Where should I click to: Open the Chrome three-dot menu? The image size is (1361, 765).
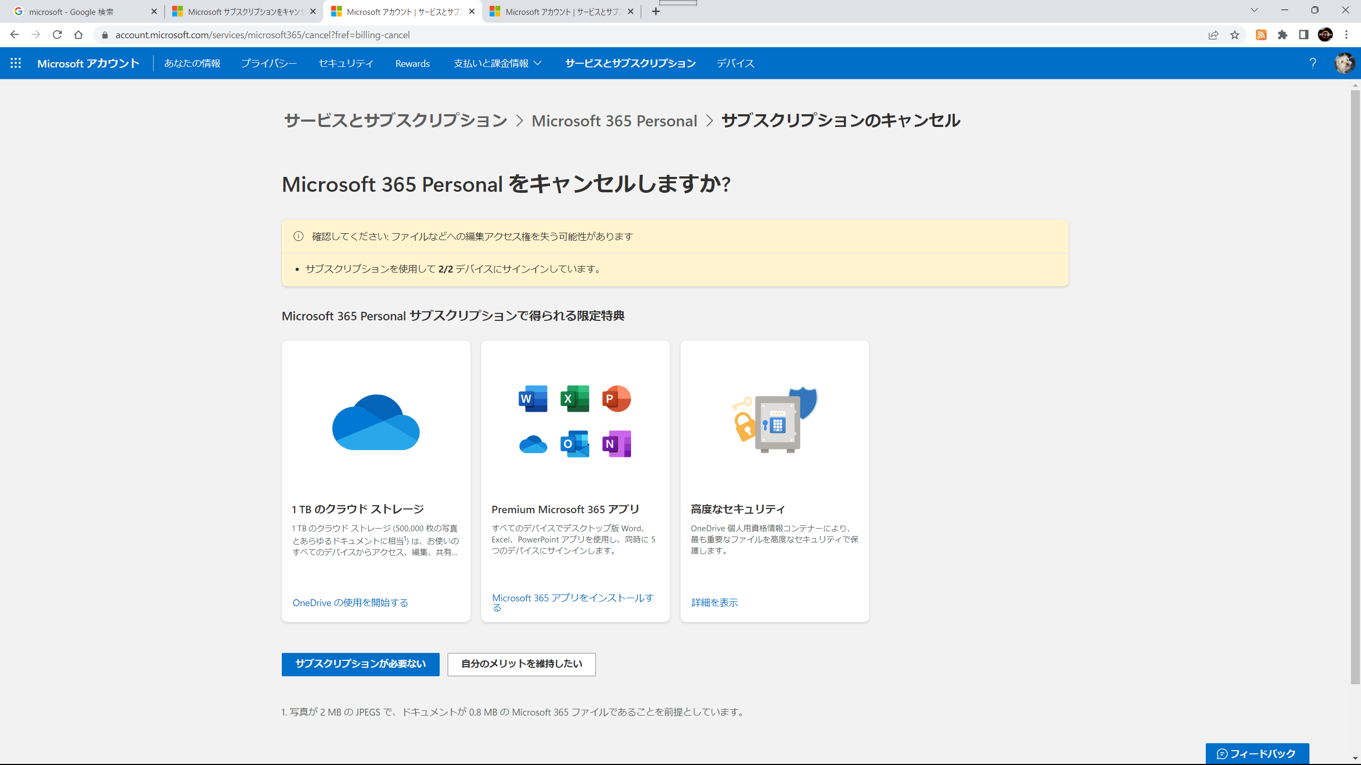click(x=1347, y=35)
